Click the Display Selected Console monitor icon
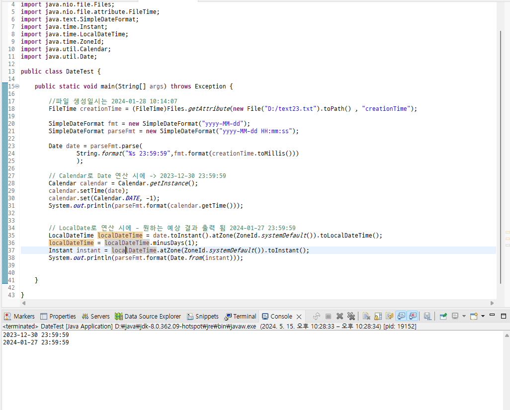The image size is (510, 410). (x=455, y=316)
